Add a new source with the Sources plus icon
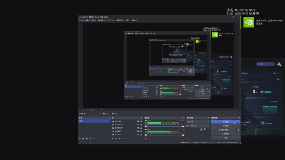This screenshot has height=160, width=285. pos(113,139)
